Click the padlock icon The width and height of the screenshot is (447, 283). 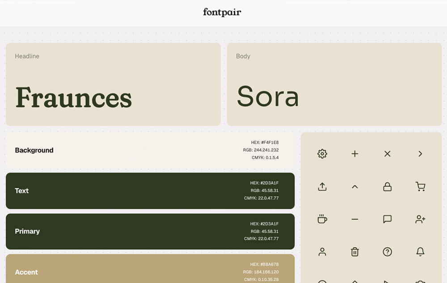coord(387,187)
